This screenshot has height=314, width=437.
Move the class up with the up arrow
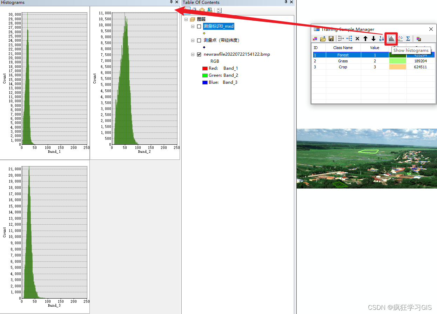coord(365,39)
